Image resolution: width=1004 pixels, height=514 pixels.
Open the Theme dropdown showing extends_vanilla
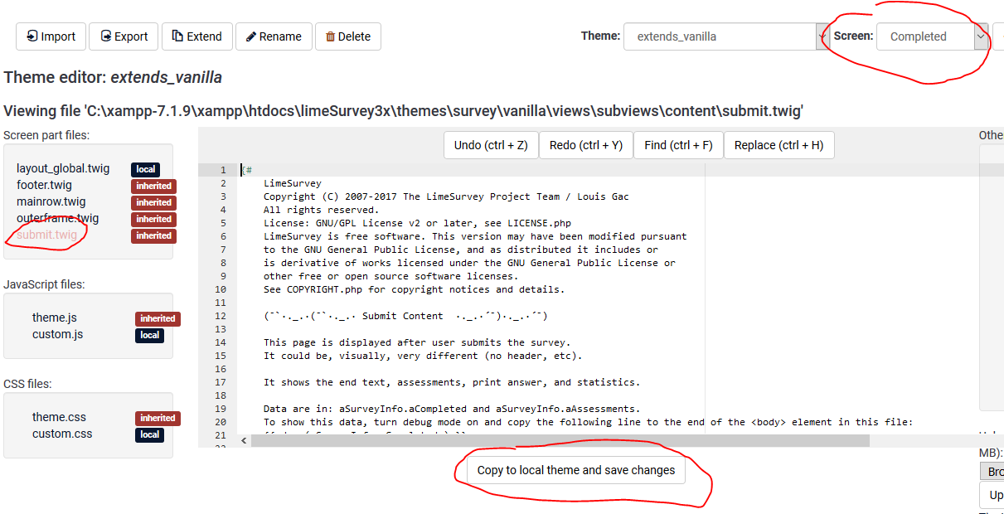click(725, 36)
